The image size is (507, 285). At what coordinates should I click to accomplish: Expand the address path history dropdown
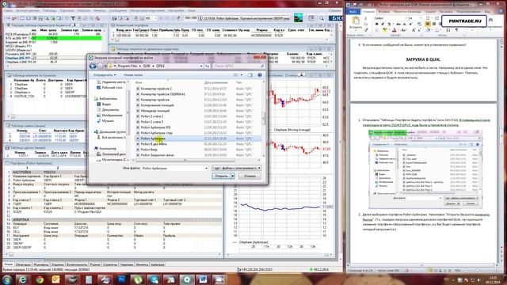(x=201, y=66)
